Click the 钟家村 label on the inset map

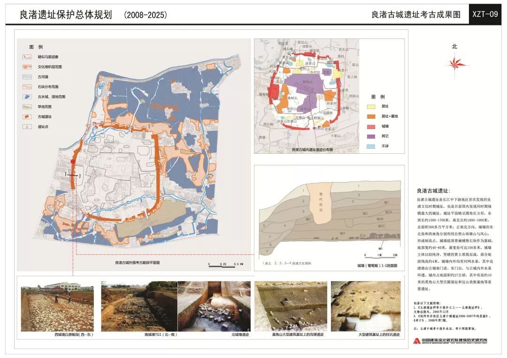(331, 103)
